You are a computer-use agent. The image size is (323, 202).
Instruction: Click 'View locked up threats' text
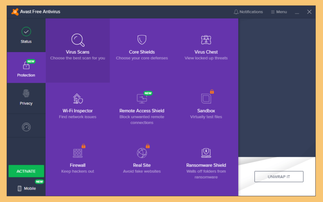[206, 58]
